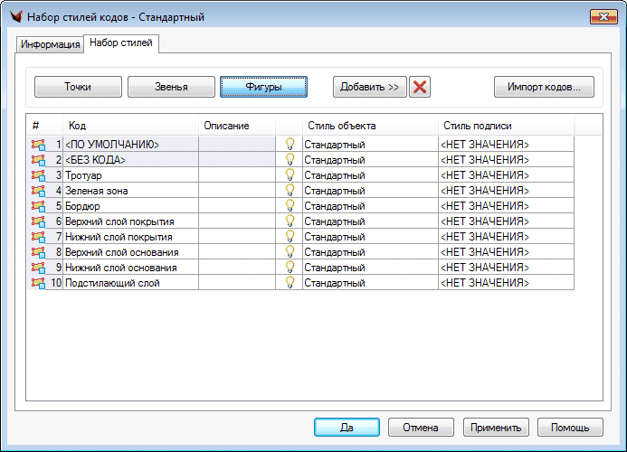The height and width of the screenshot is (452, 627).
Task: Click the Применить button
Action: (x=495, y=428)
